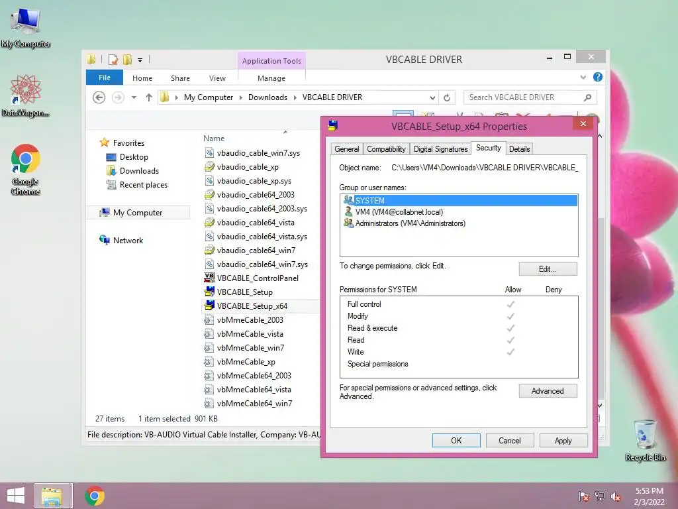Select vbaudio_cable_win7.sys file
The width and height of the screenshot is (678, 509).
(252, 153)
